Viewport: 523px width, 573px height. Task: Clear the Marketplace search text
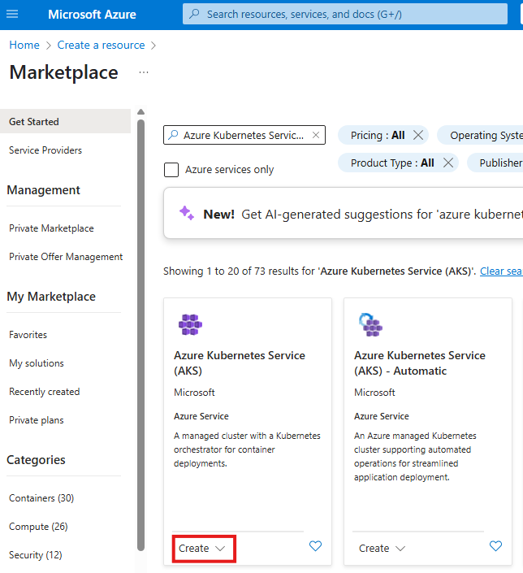[x=316, y=135]
